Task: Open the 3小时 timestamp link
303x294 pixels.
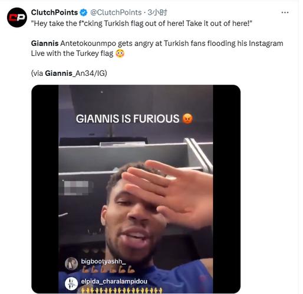Action: click(157, 12)
